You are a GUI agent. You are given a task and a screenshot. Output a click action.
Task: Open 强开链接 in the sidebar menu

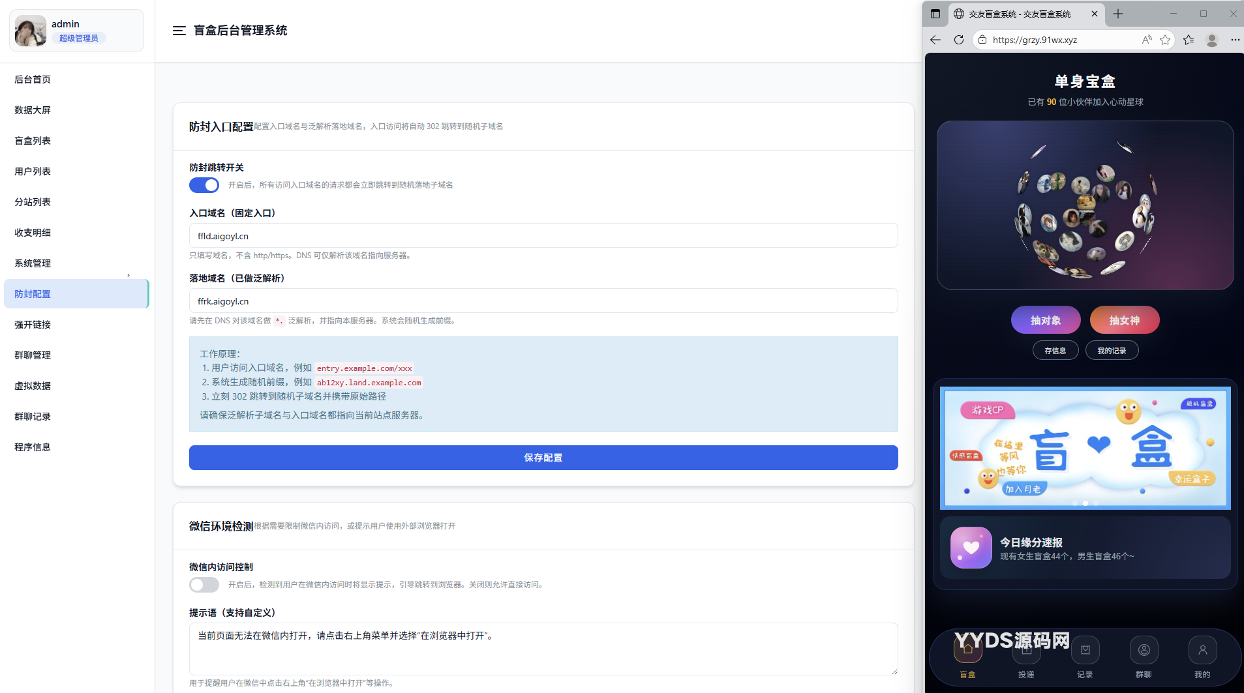(x=33, y=325)
